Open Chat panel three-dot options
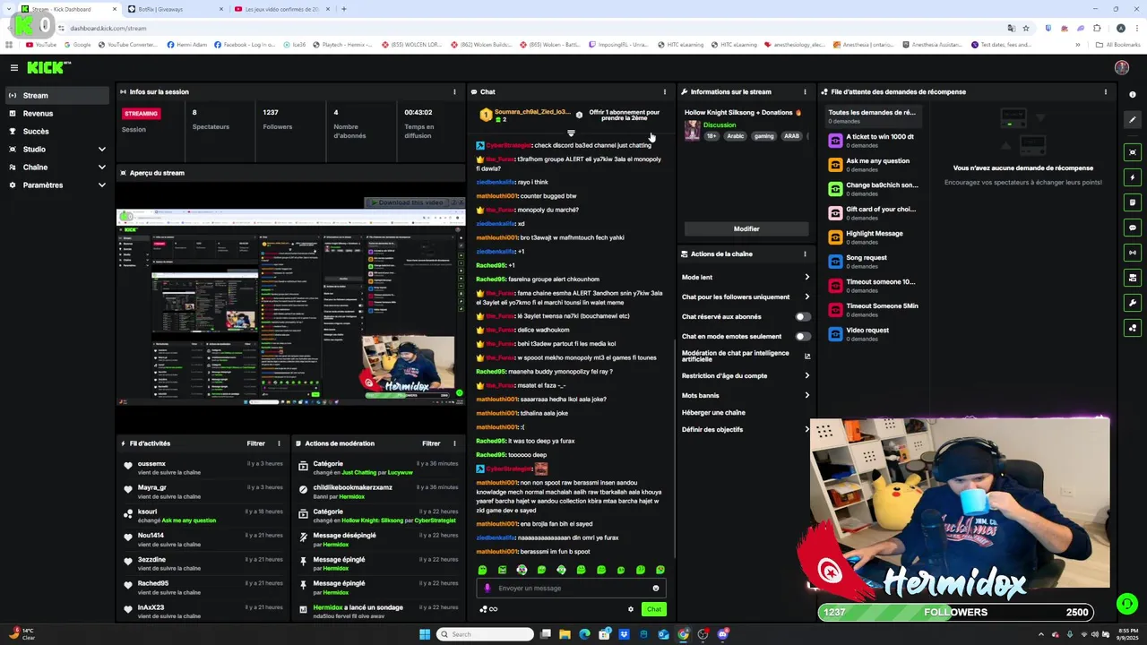1147x645 pixels. [x=664, y=91]
